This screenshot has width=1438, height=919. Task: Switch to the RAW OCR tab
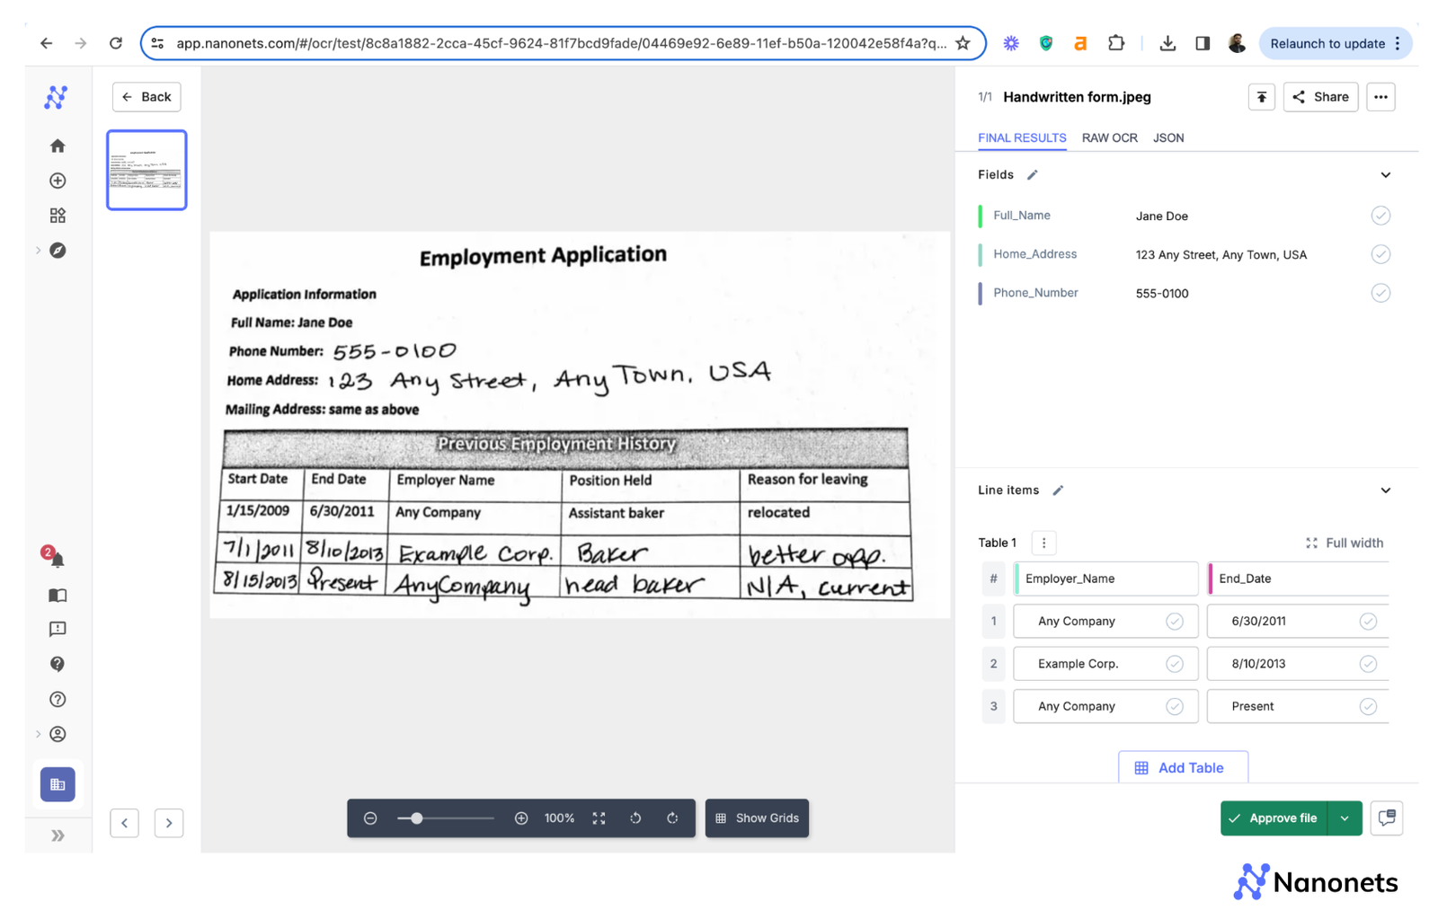pyautogui.click(x=1109, y=137)
